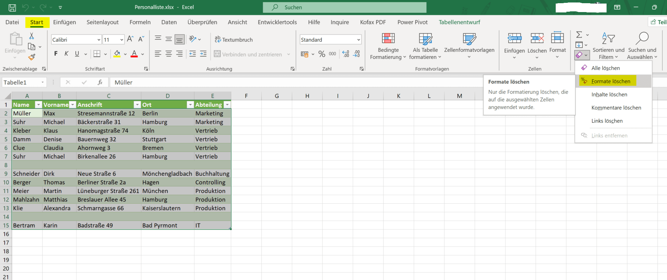Open the Datei tab
This screenshot has width=667, height=280.
click(12, 22)
